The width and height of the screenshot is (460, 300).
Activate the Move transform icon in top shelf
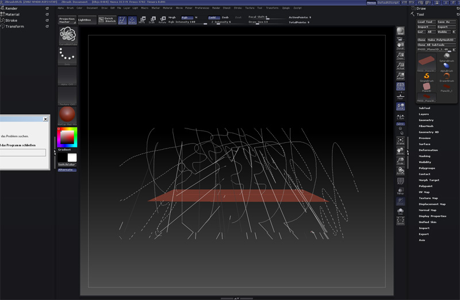[x=142, y=20]
